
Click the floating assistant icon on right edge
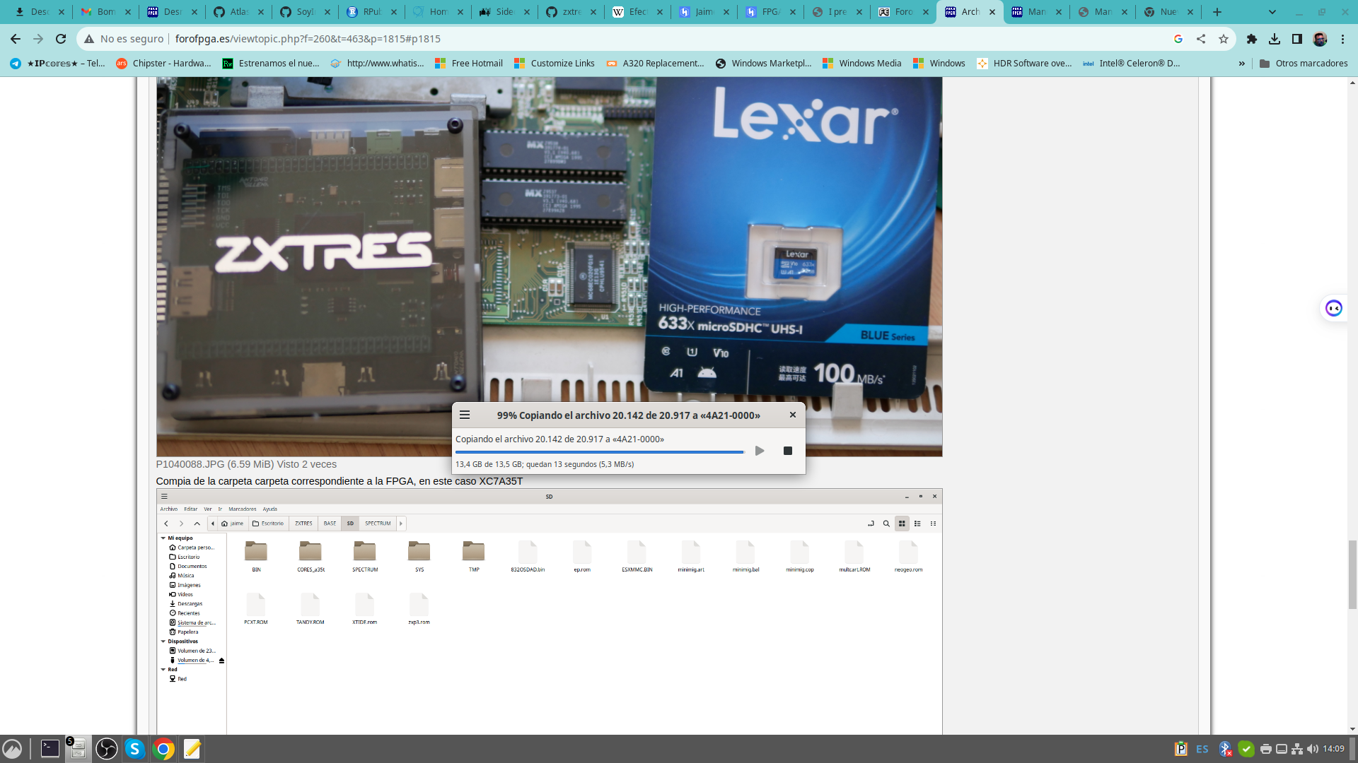1333,308
